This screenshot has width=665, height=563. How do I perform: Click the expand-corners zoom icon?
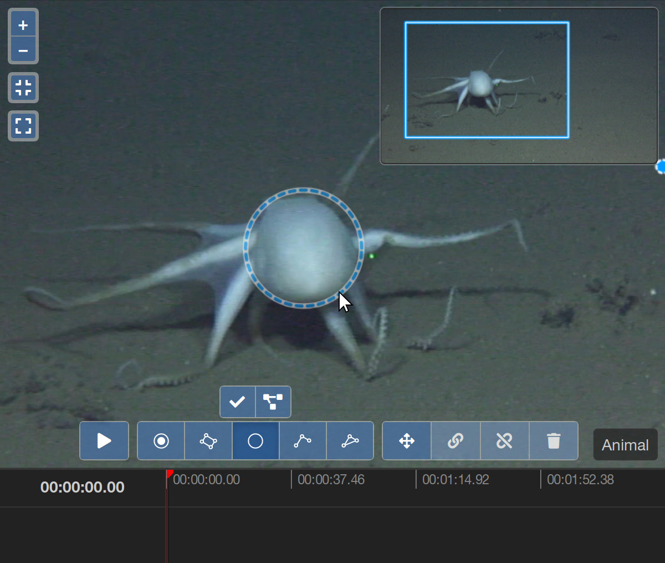click(x=23, y=126)
